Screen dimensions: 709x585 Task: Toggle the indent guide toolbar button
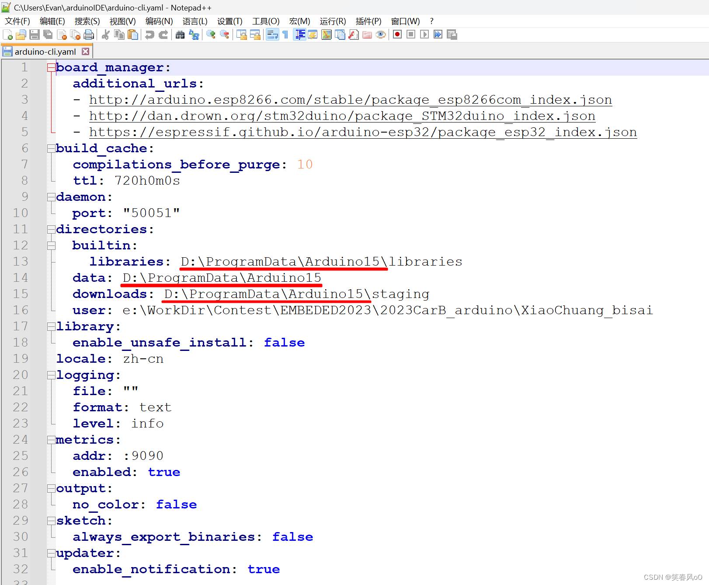300,35
